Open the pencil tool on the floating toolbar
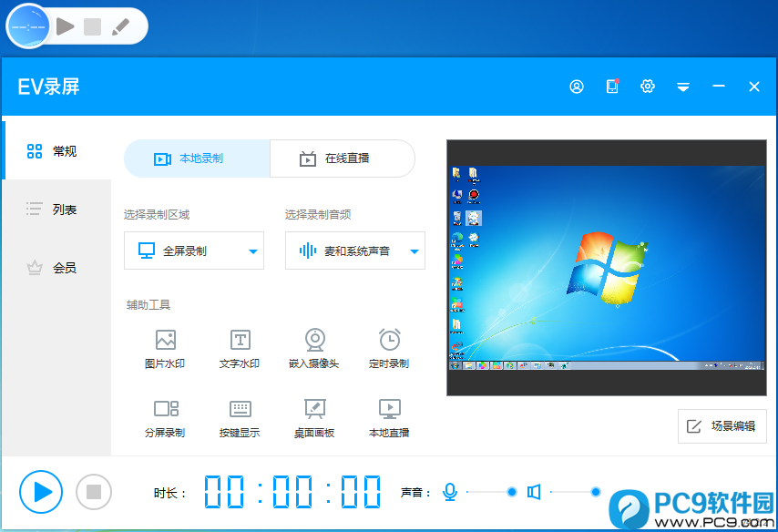The width and height of the screenshot is (778, 532). [x=120, y=26]
